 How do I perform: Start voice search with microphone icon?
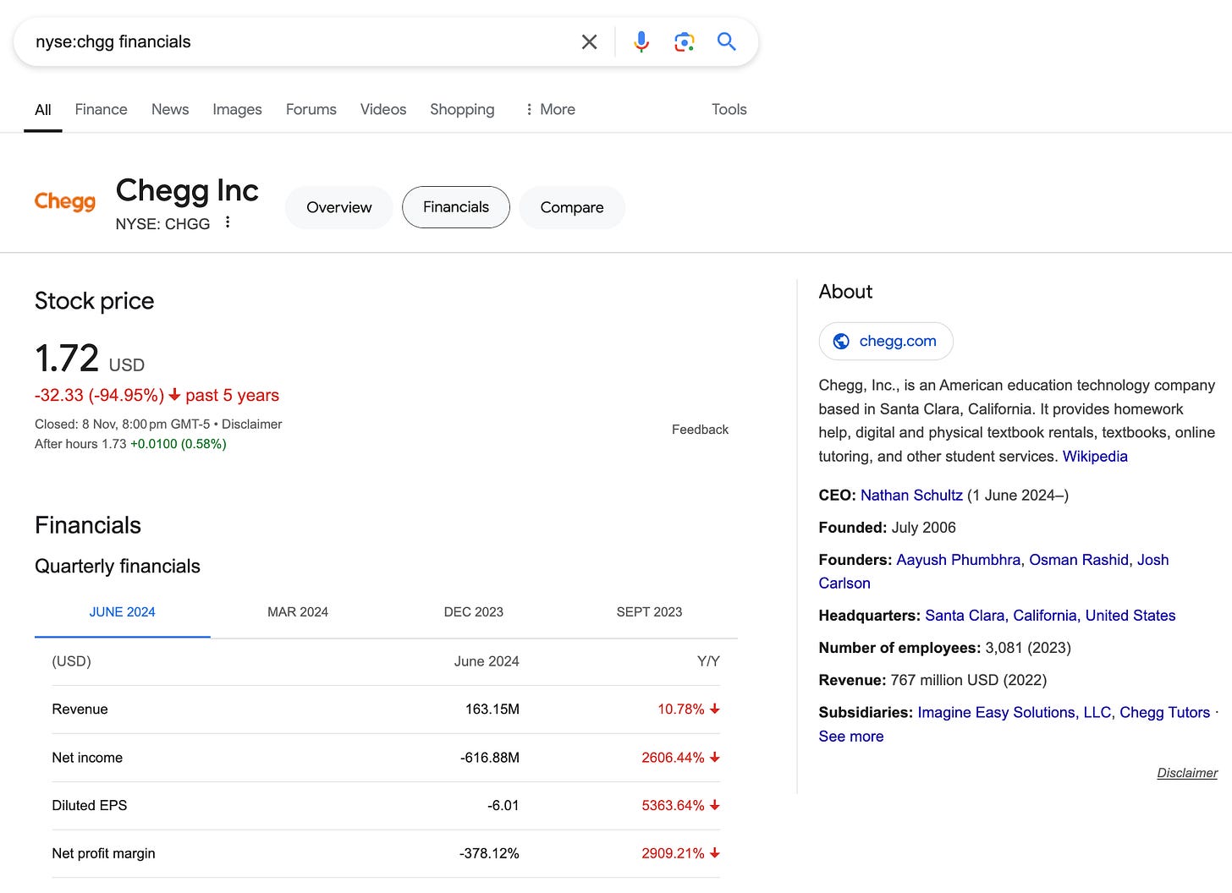coord(641,41)
